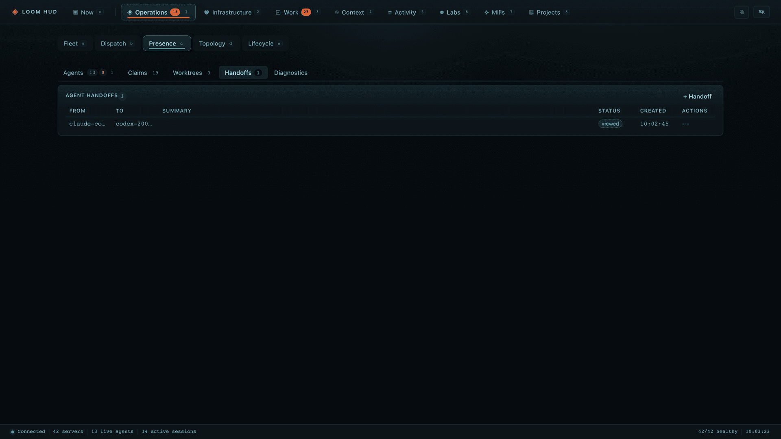781x439 pixels.
Task: Switch to the Lifecycle sub-tab
Action: pos(265,43)
